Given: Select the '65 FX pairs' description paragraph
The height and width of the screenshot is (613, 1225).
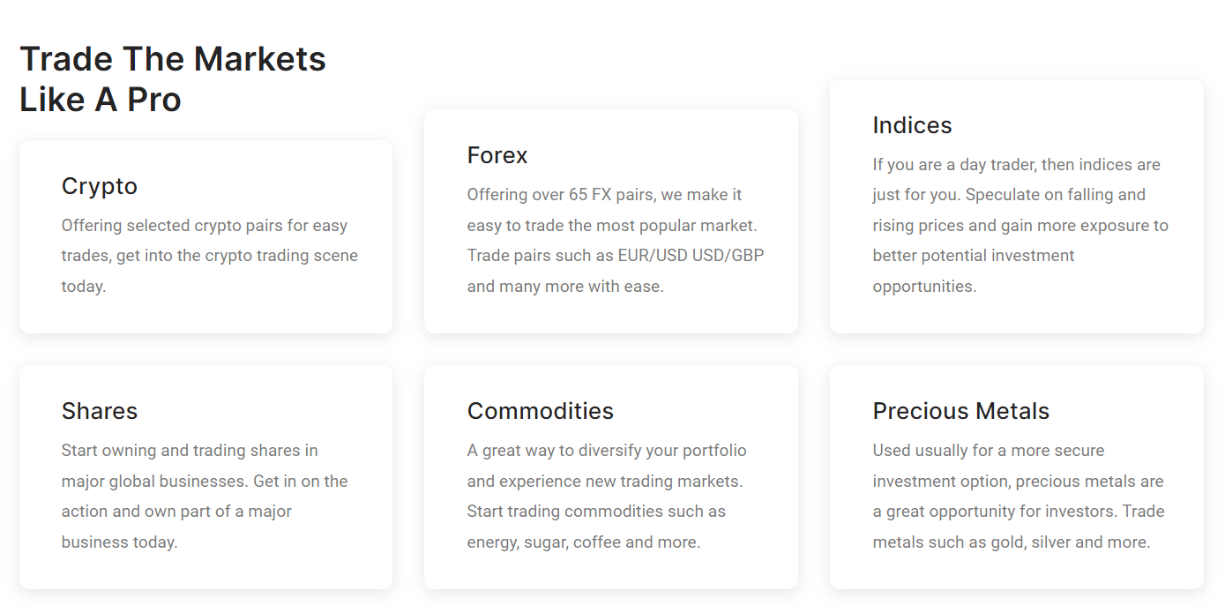Looking at the screenshot, I should click(616, 241).
